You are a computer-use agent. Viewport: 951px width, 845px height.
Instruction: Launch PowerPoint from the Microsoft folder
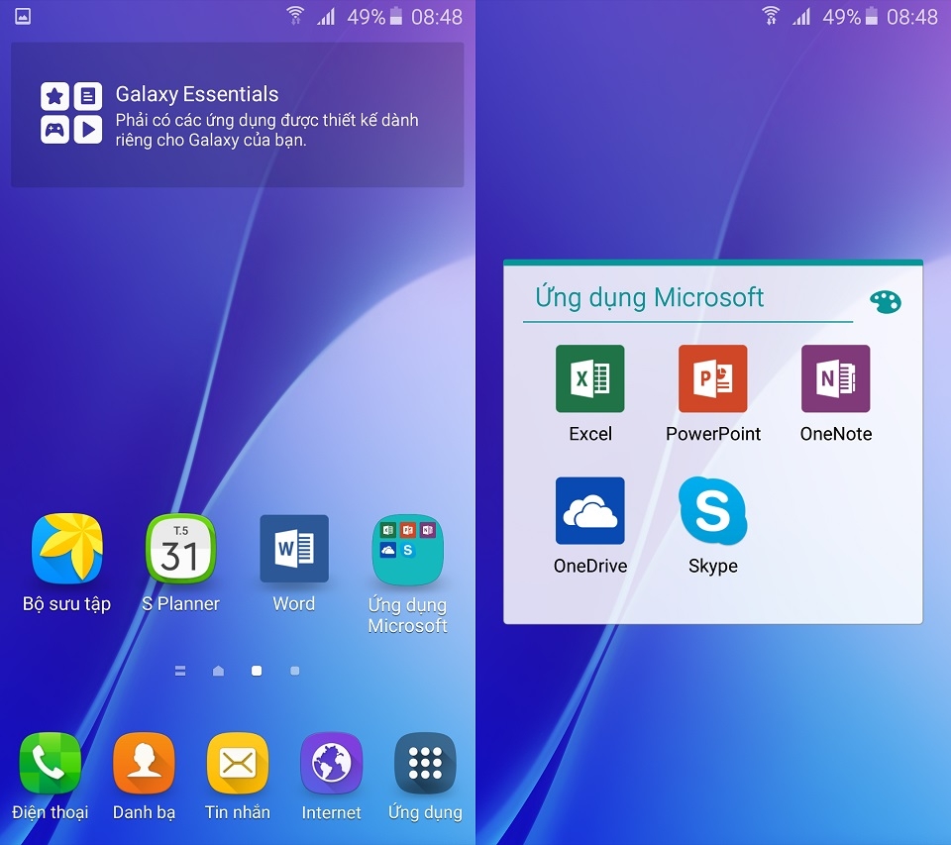click(x=712, y=378)
